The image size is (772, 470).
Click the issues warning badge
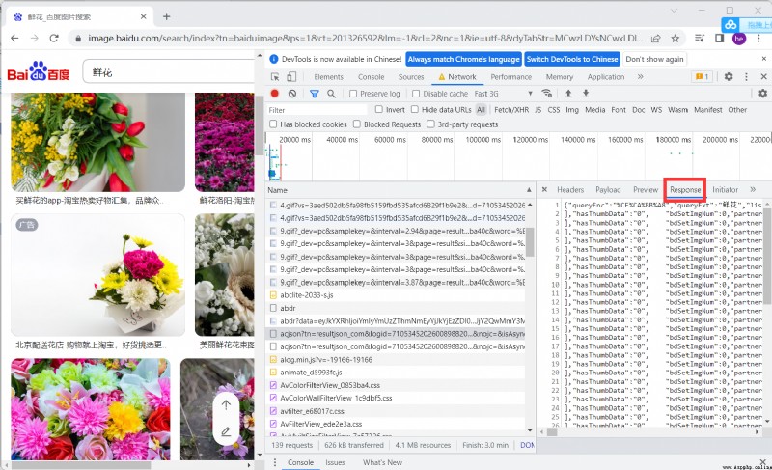point(702,77)
